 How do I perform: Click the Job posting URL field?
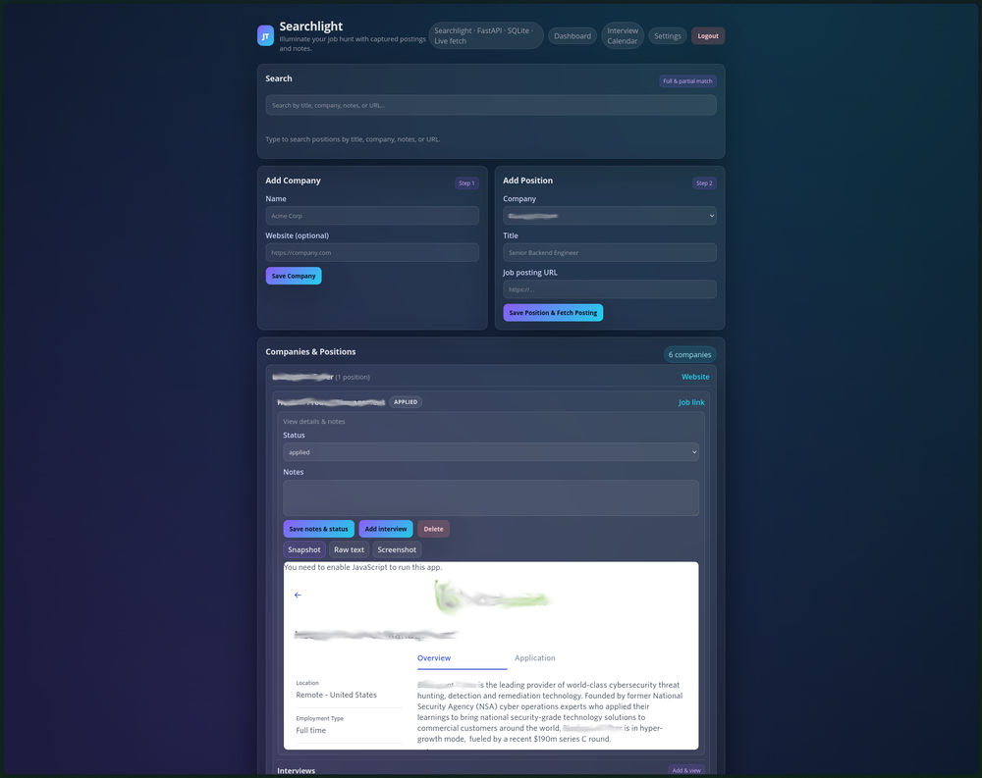pyautogui.click(x=609, y=289)
